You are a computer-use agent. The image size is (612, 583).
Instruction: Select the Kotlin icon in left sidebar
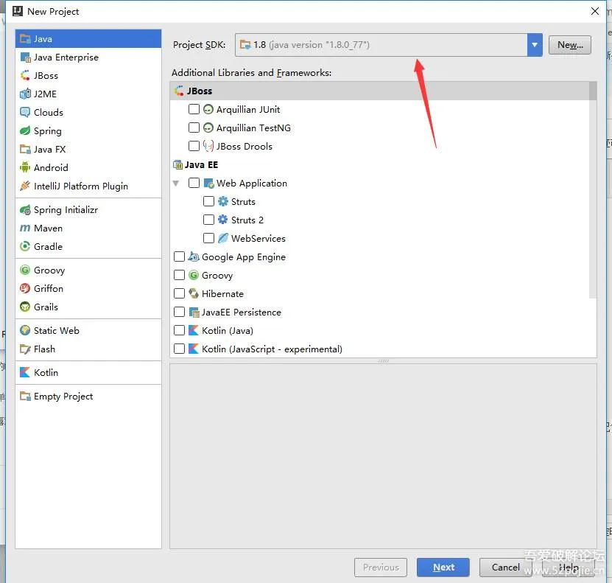click(x=25, y=372)
